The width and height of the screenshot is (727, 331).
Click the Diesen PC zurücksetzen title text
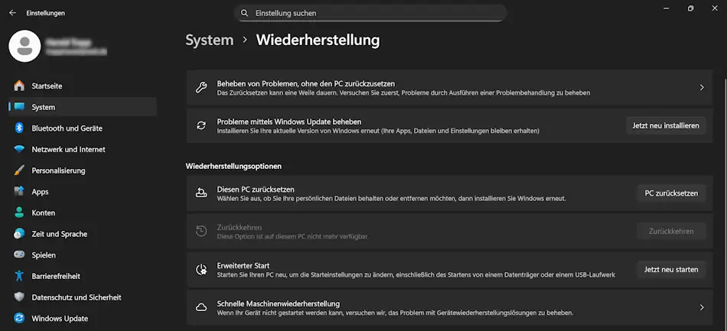256,190
